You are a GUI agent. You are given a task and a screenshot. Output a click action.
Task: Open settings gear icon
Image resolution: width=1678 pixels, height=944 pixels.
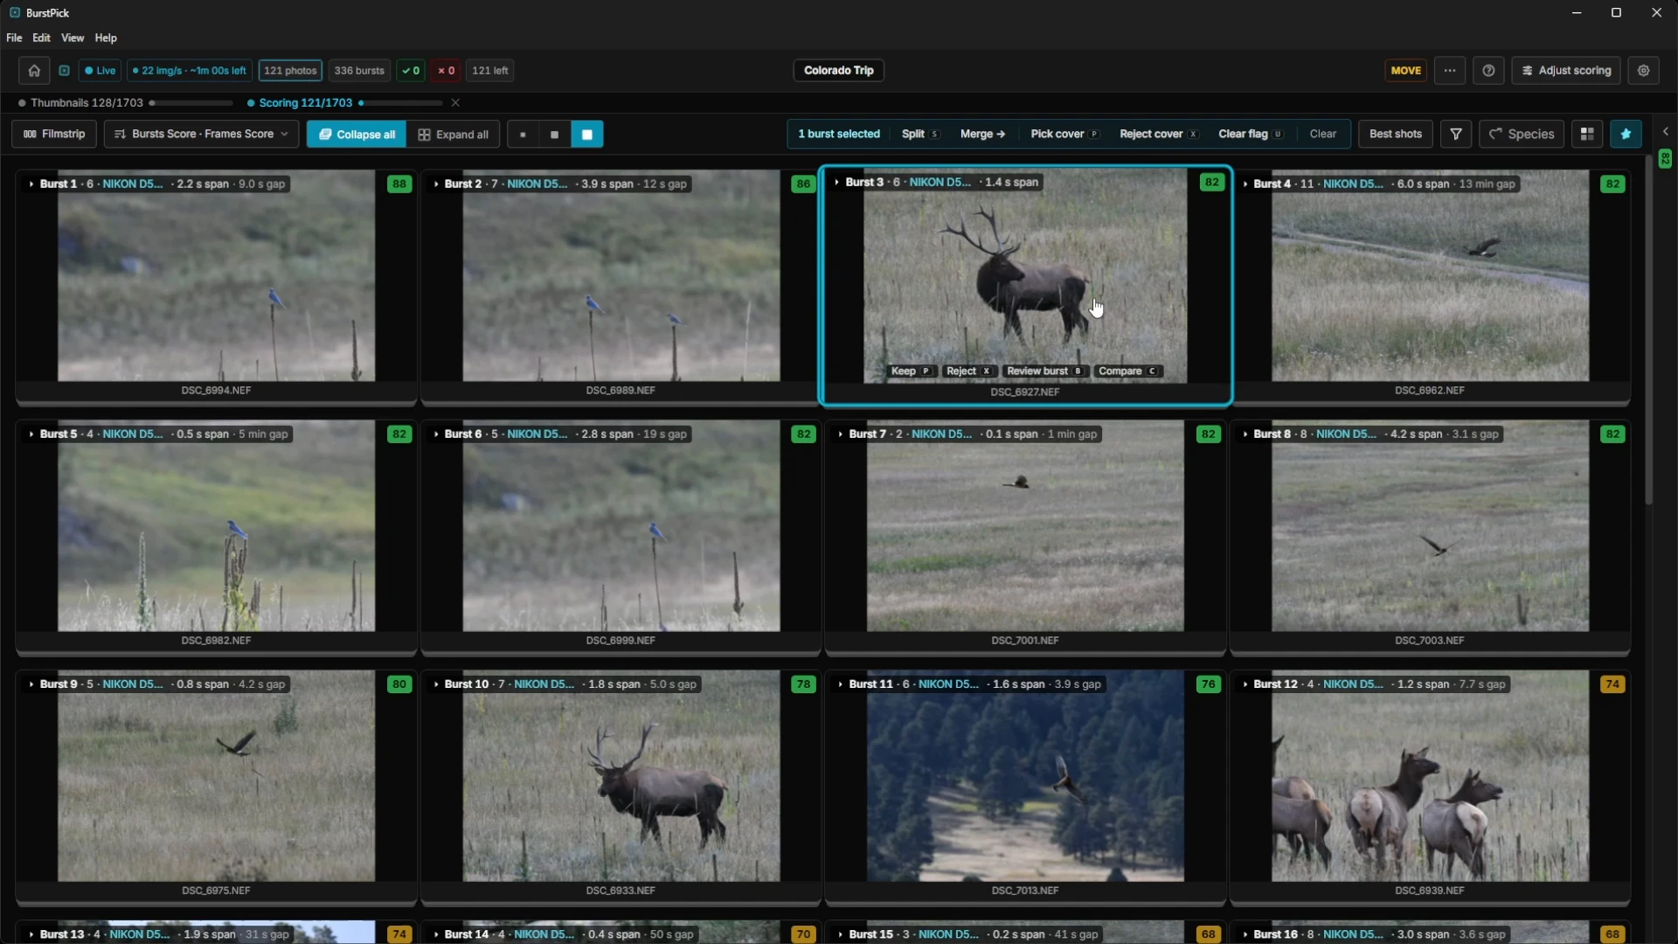1643,71
